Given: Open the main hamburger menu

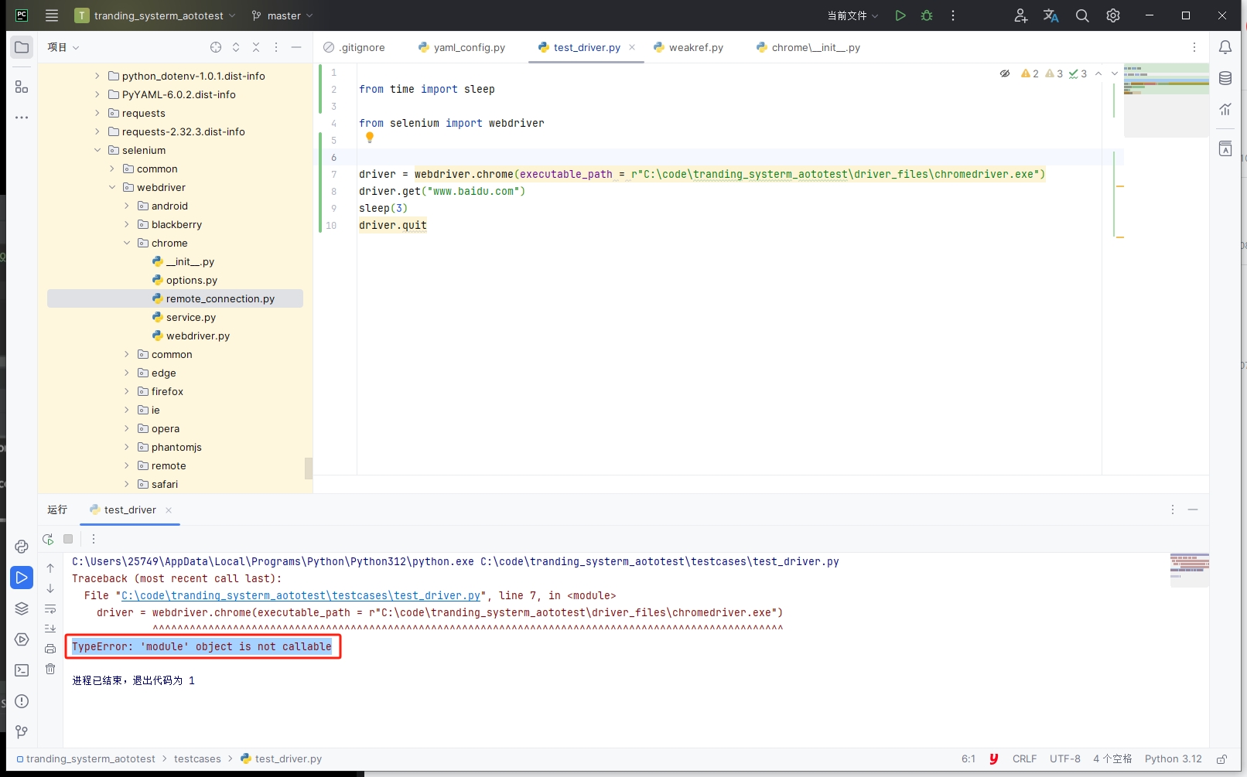Looking at the screenshot, I should coord(52,15).
